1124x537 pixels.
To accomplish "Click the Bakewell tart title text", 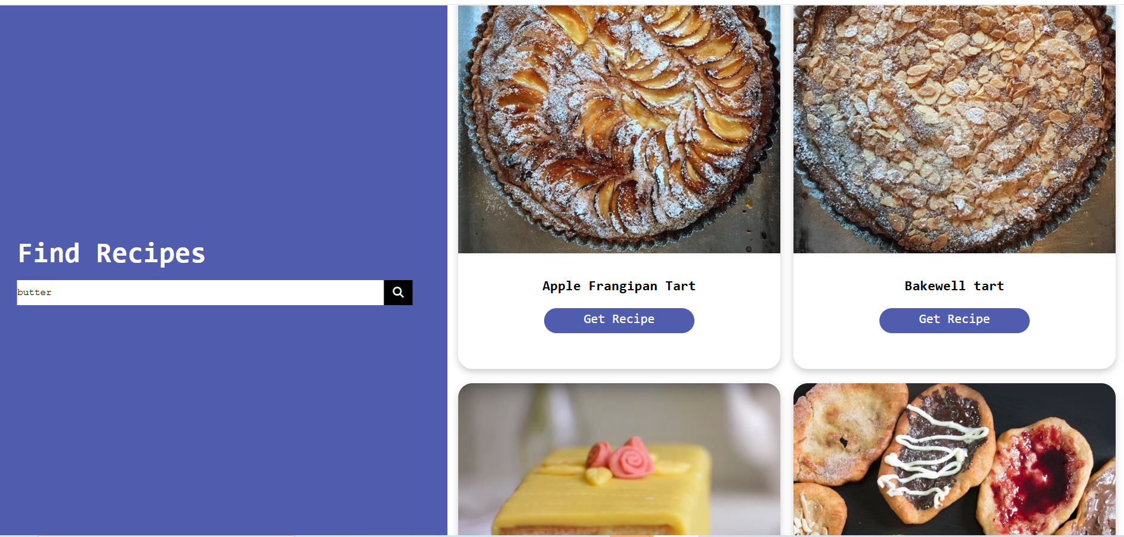I will pyautogui.click(x=954, y=286).
